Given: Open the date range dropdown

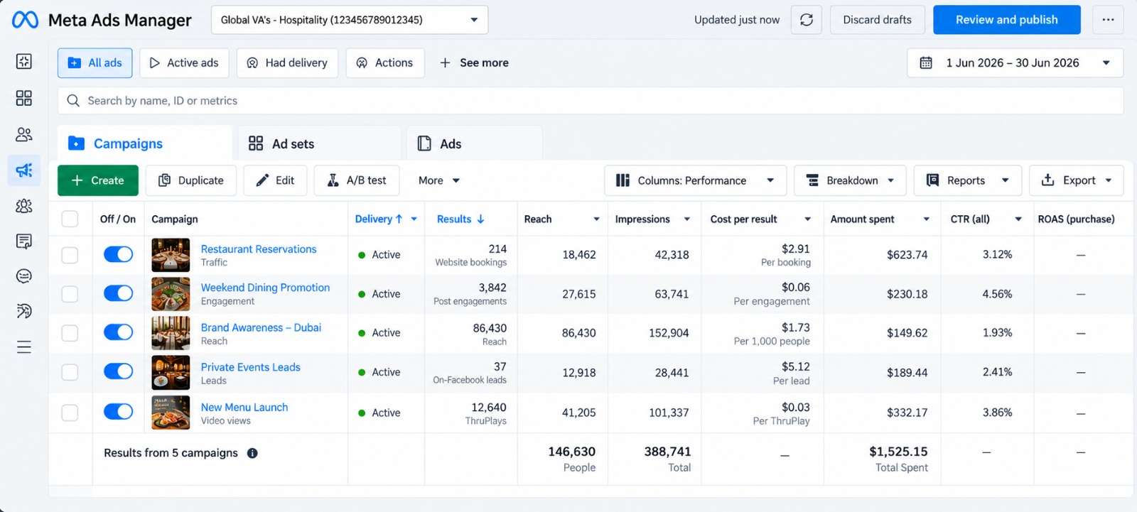Looking at the screenshot, I should pos(1015,63).
